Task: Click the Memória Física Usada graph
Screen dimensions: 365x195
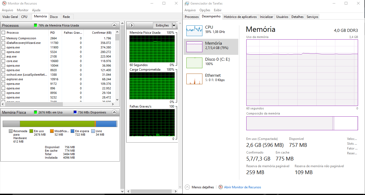Action: [152, 49]
